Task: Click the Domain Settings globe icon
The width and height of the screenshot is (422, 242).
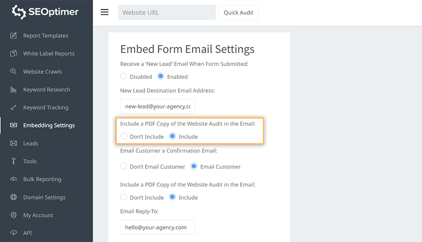Action: [x=14, y=197]
